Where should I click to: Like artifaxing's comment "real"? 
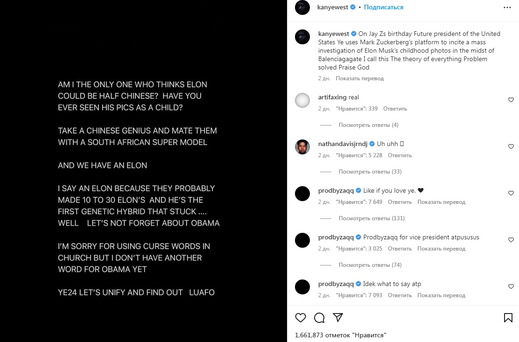click(x=511, y=100)
